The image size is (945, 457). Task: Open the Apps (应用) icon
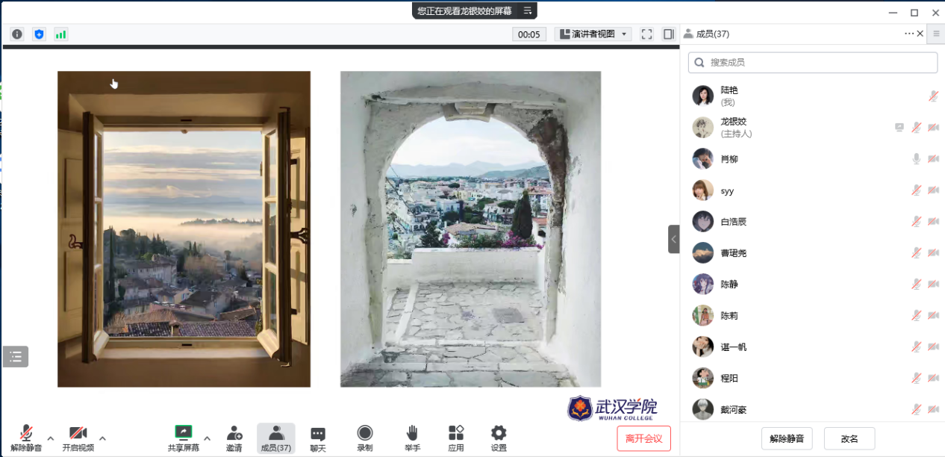456,438
